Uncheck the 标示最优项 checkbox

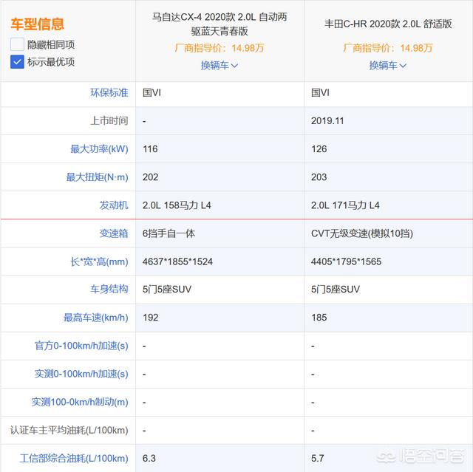tap(18, 62)
